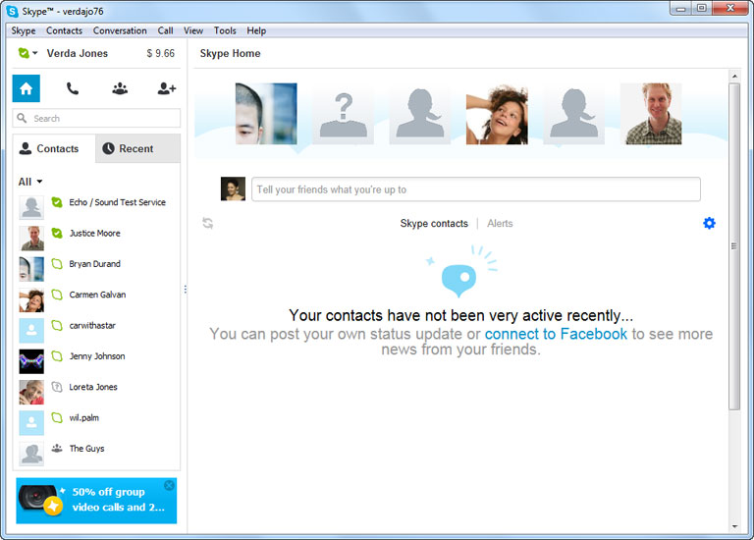Click the sidebar splitter grip handle
The image size is (754, 540).
[x=186, y=289]
